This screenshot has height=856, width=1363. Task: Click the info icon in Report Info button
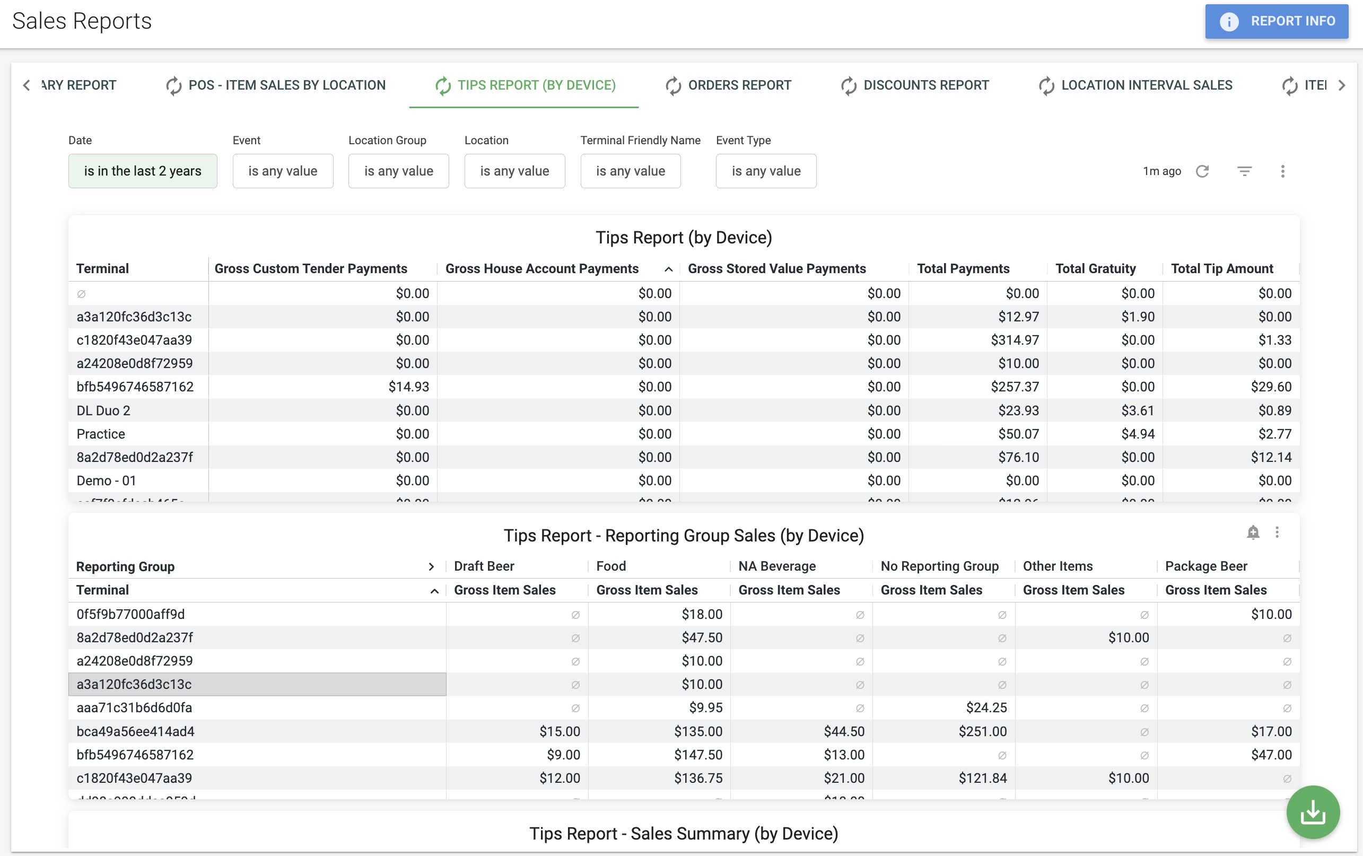1229,22
